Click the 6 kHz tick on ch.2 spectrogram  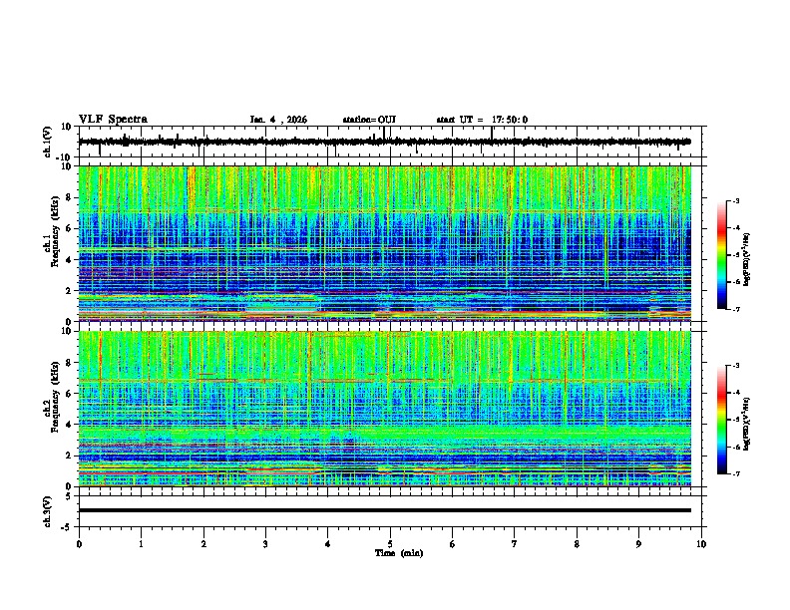69,394
